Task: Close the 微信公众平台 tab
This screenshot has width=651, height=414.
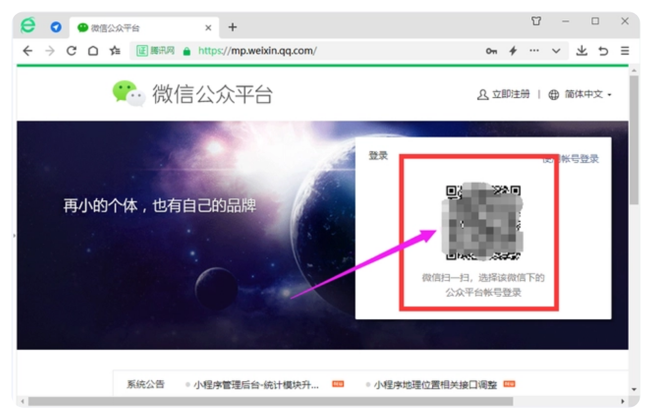Action: [208, 28]
